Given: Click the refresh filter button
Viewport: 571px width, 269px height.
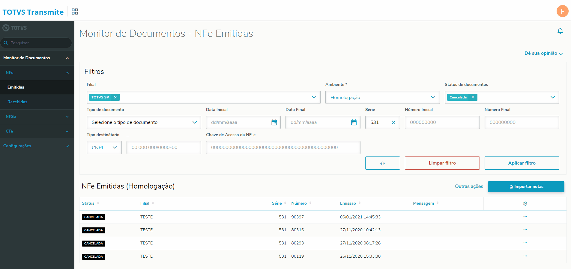Looking at the screenshot, I should pos(382,163).
